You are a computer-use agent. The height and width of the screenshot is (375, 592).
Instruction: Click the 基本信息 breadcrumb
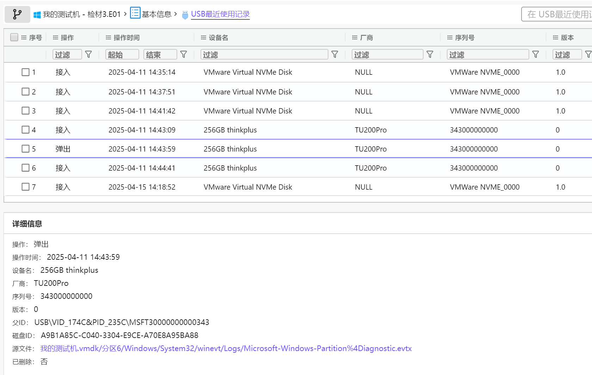pyautogui.click(x=156, y=14)
